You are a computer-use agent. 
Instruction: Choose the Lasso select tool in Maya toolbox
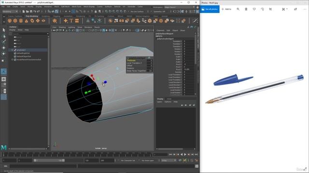(x=4, y=36)
